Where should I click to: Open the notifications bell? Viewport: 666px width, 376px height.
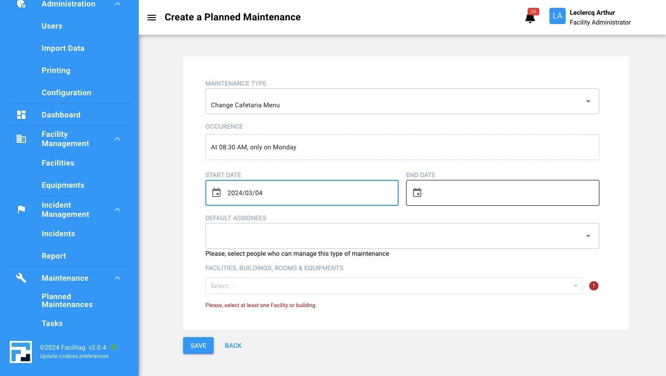tap(529, 18)
